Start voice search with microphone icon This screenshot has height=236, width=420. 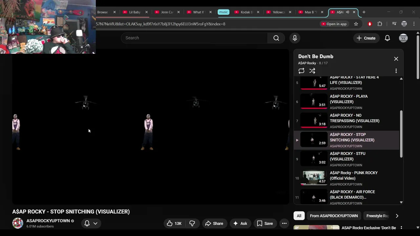coord(295,38)
